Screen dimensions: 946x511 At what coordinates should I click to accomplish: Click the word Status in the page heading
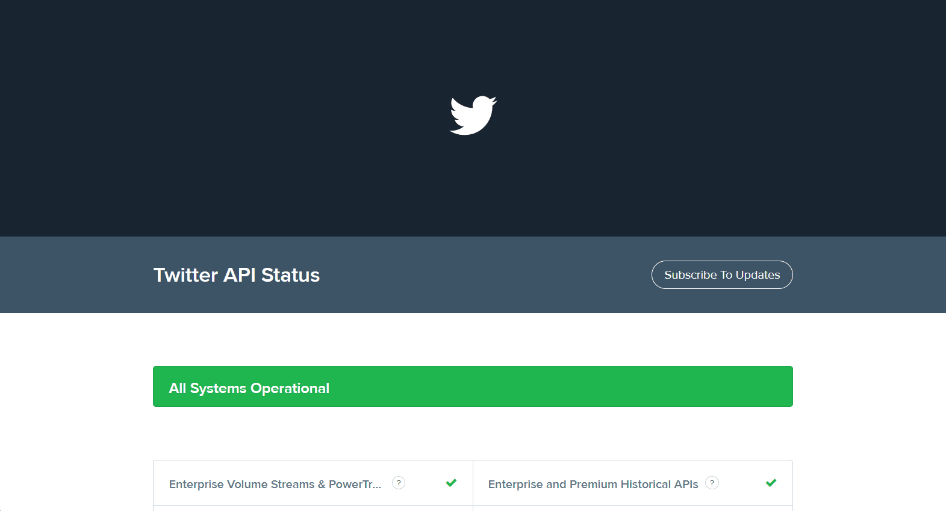[290, 275]
